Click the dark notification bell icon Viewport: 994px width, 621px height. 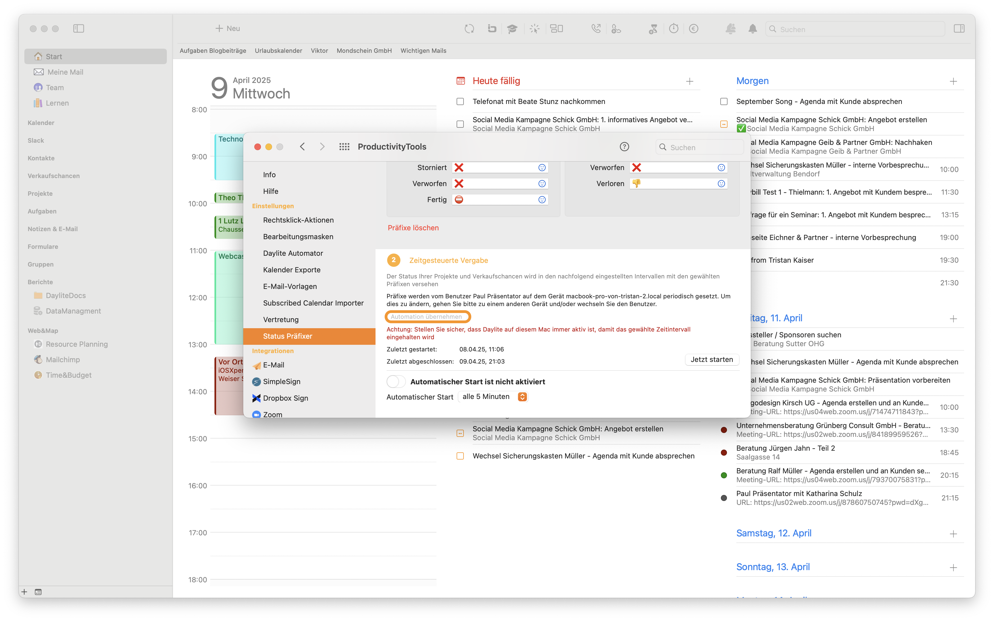pyautogui.click(x=753, y=29)
